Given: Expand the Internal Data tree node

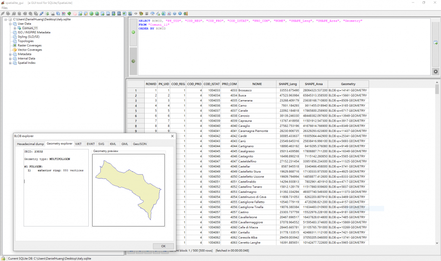Looking at the screenshot, I should pyautogui.click(x=10, y=59).
